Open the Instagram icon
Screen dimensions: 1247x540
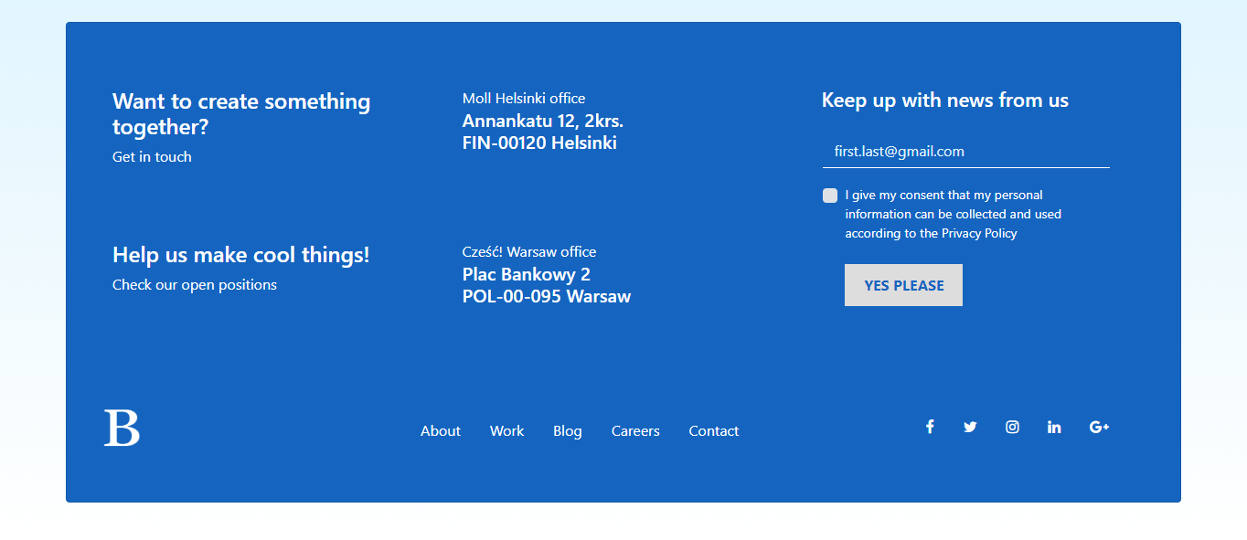1012,426
